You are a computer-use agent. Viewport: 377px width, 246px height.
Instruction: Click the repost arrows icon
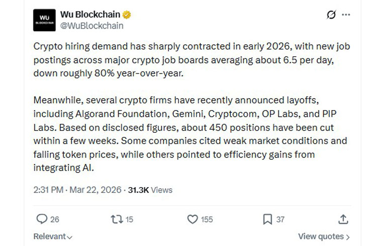coord(116,219)
